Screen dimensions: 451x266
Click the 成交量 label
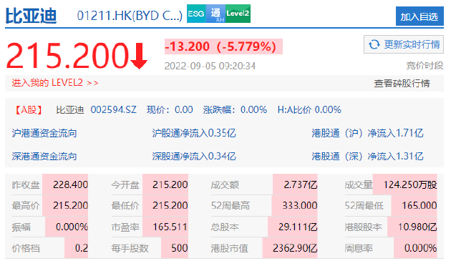pyautogui.click(x=359, y=185)
